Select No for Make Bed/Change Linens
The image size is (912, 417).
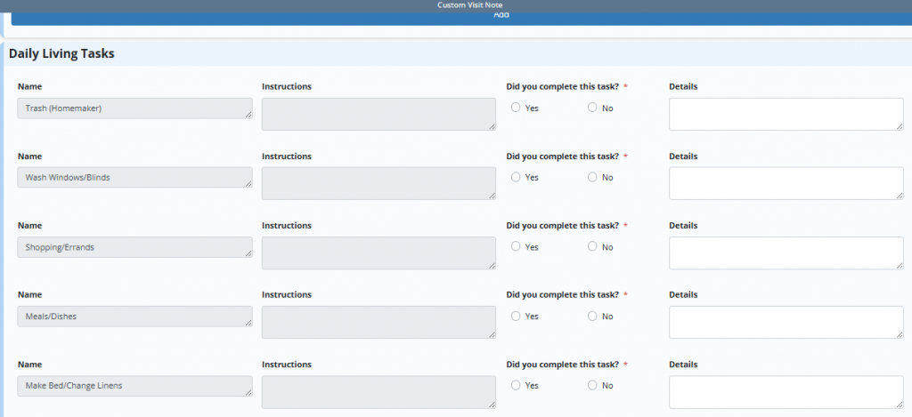click(x=592, y=385)
